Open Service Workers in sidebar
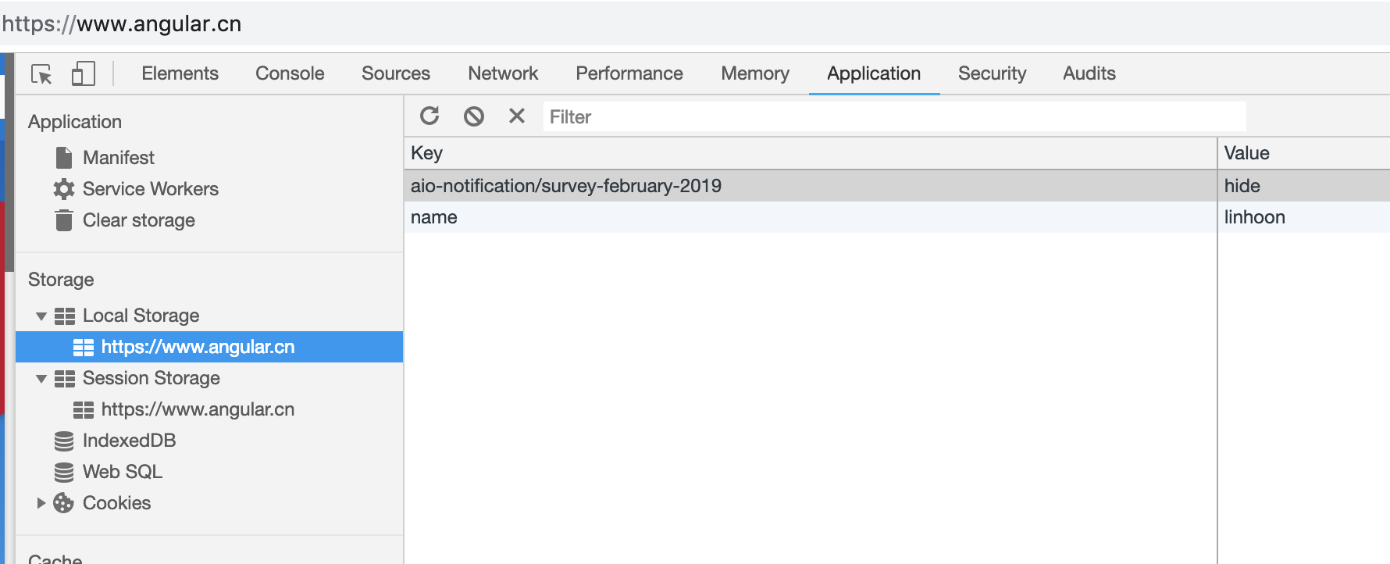Screen dimensions: 1390x564 click(151, 189)
